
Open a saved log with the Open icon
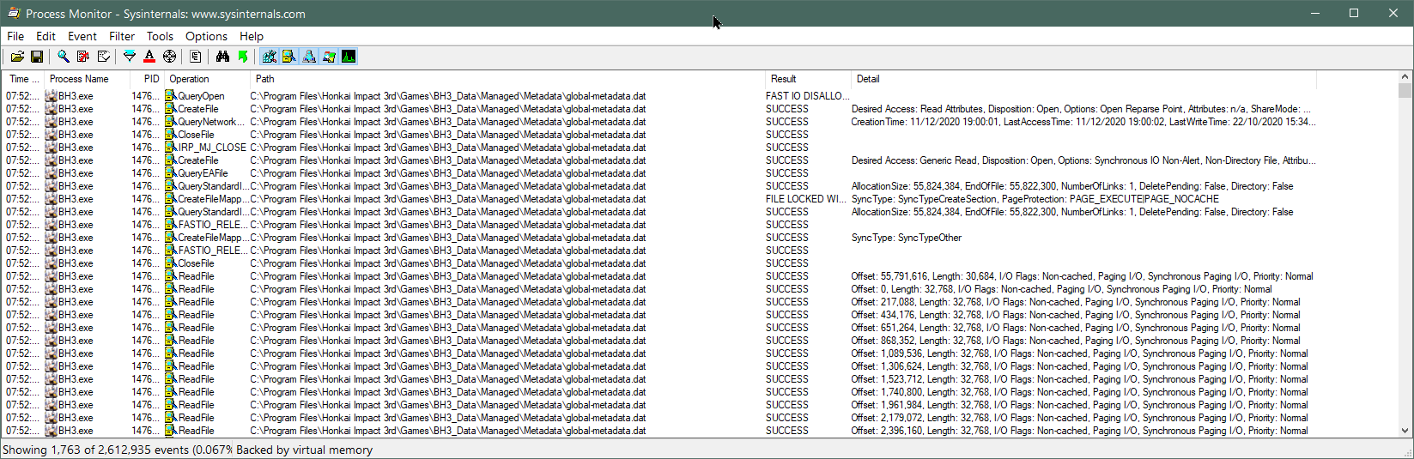(x=17, y=57)
